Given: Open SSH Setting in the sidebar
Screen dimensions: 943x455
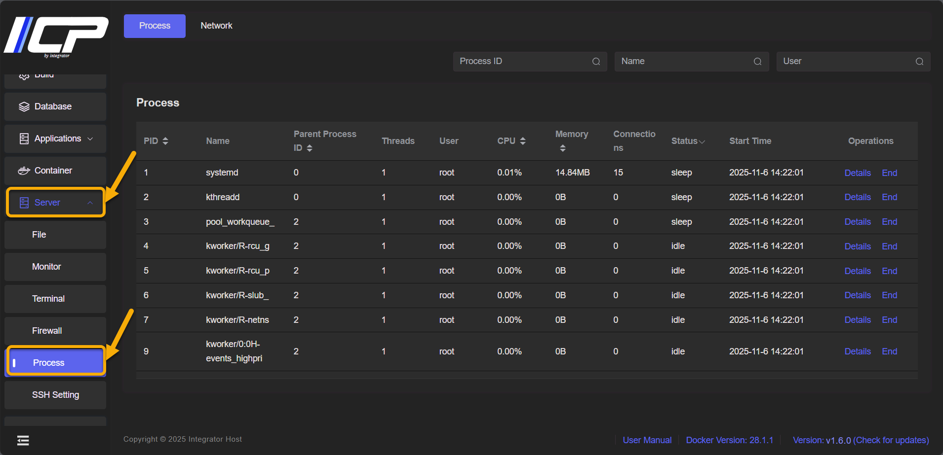Looking at the screenshot, I should pos(55,395).
